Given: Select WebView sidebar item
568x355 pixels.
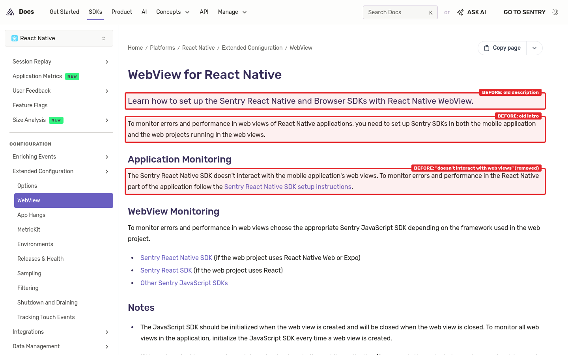Looking at the screenshot, I should (64, 200).
